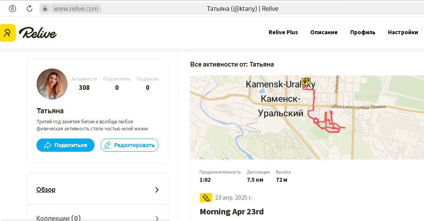The height and width of the screenshot is (221, 424).
Task: Click the padlock site security icon
Action: (45, 9)
